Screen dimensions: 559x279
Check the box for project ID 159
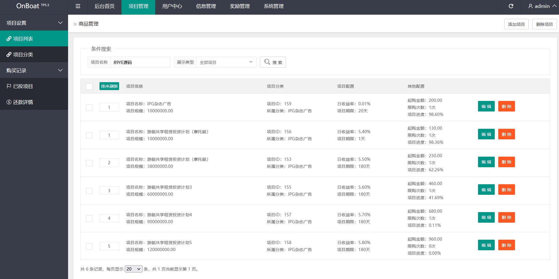click(x=89, y=107)
